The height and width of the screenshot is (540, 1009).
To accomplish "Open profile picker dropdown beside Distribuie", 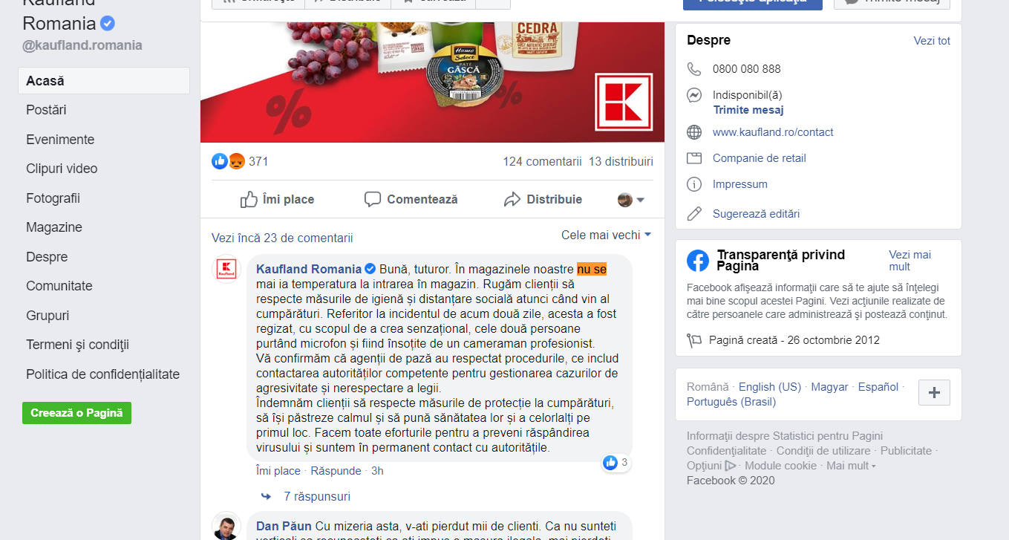I will tap(631, 200).
